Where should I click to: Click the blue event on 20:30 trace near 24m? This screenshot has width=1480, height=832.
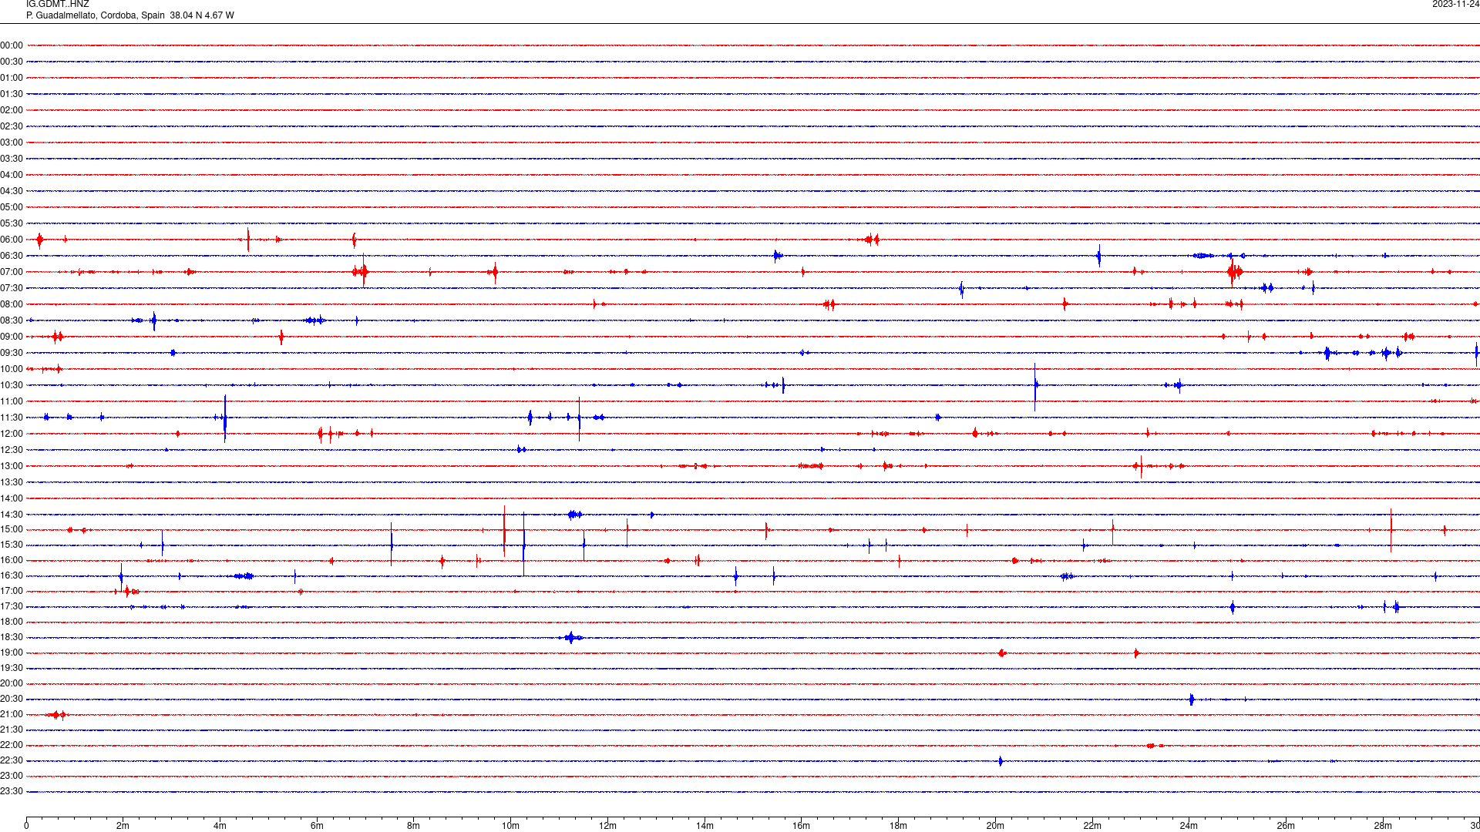coord(1192,699)
